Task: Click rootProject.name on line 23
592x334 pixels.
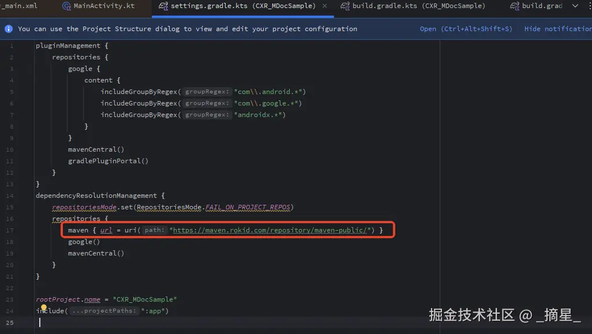Action: pyautogui.click(x=68, y=299)
